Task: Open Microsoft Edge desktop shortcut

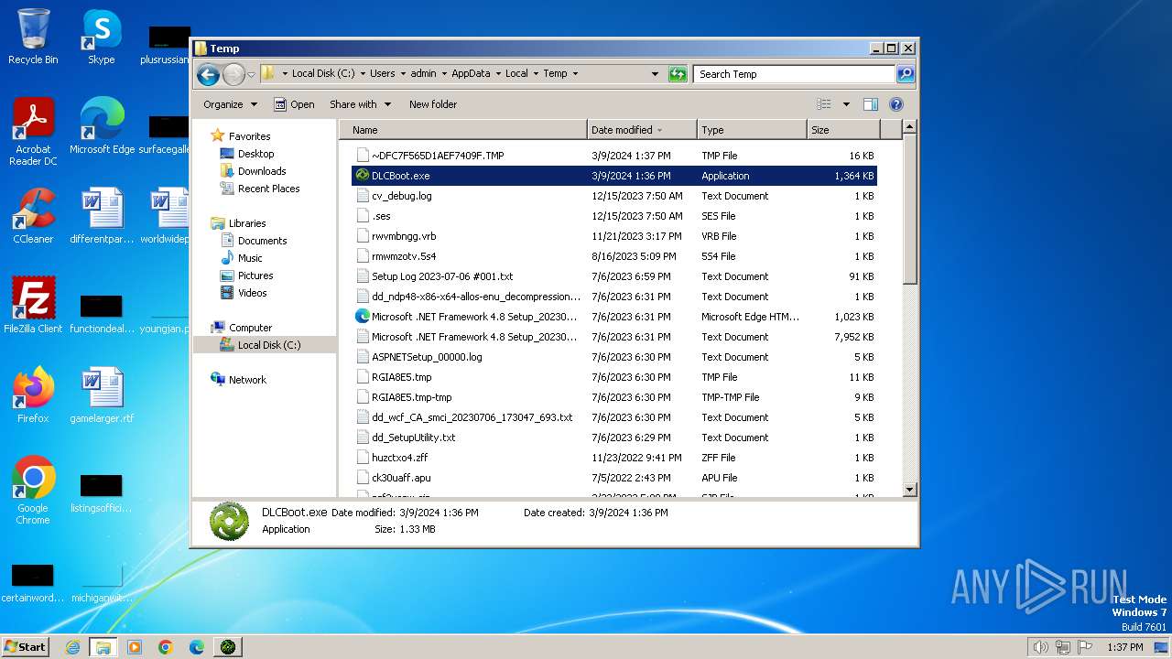Action: point(102,126)
